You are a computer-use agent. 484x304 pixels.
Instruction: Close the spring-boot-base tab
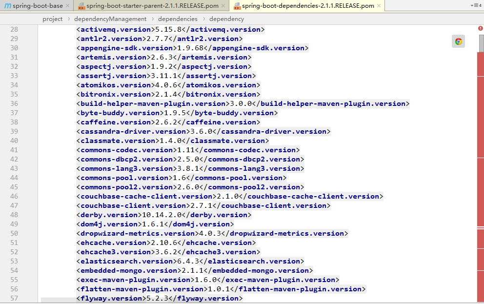coord(68,6)
